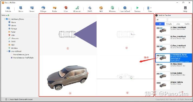The image size is (193, 102).
Task: Select Ultrasonic in the vehicle tree
Action: [14, 38]
